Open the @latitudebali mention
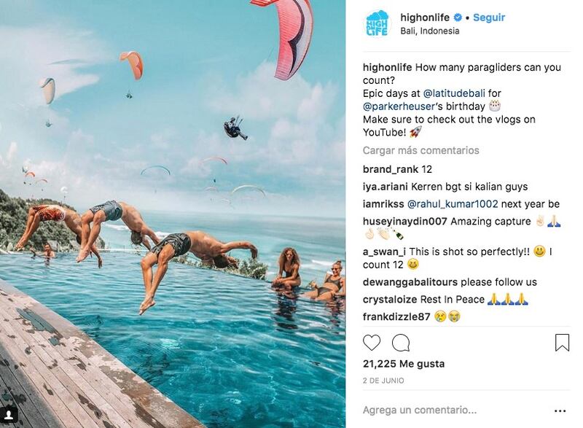583x428 pixels. 454,93
